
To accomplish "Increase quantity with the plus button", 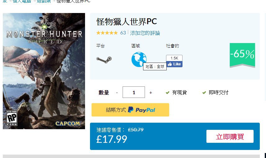I will click(x=151, y=93).
